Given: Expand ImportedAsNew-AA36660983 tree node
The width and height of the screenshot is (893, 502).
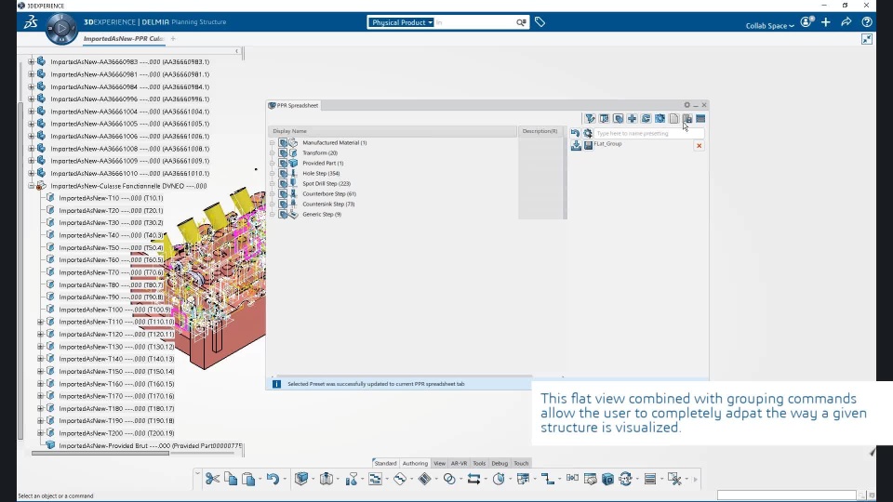Looking at the screenshot, I should pos(32,61).
